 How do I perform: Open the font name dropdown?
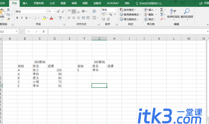[x=46, y=11]
